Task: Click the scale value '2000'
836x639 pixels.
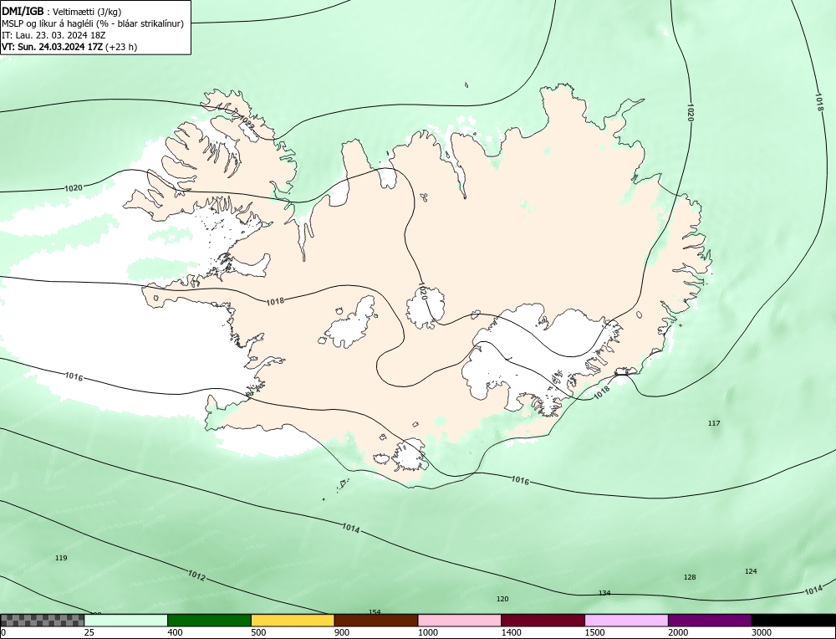Action: click(678, 632)
